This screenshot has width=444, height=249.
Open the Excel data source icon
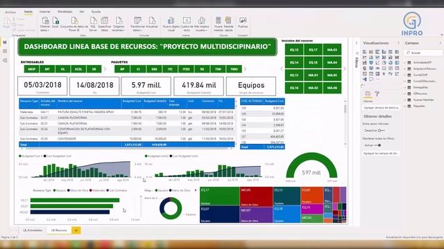coord(55,21)
